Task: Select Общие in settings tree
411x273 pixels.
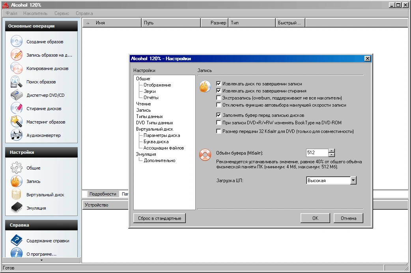Action: point(143,78)
